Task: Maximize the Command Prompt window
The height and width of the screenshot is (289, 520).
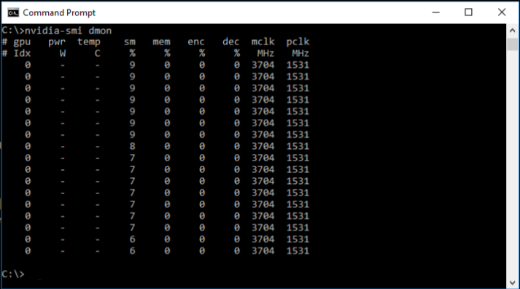Action: coord(468,12)
